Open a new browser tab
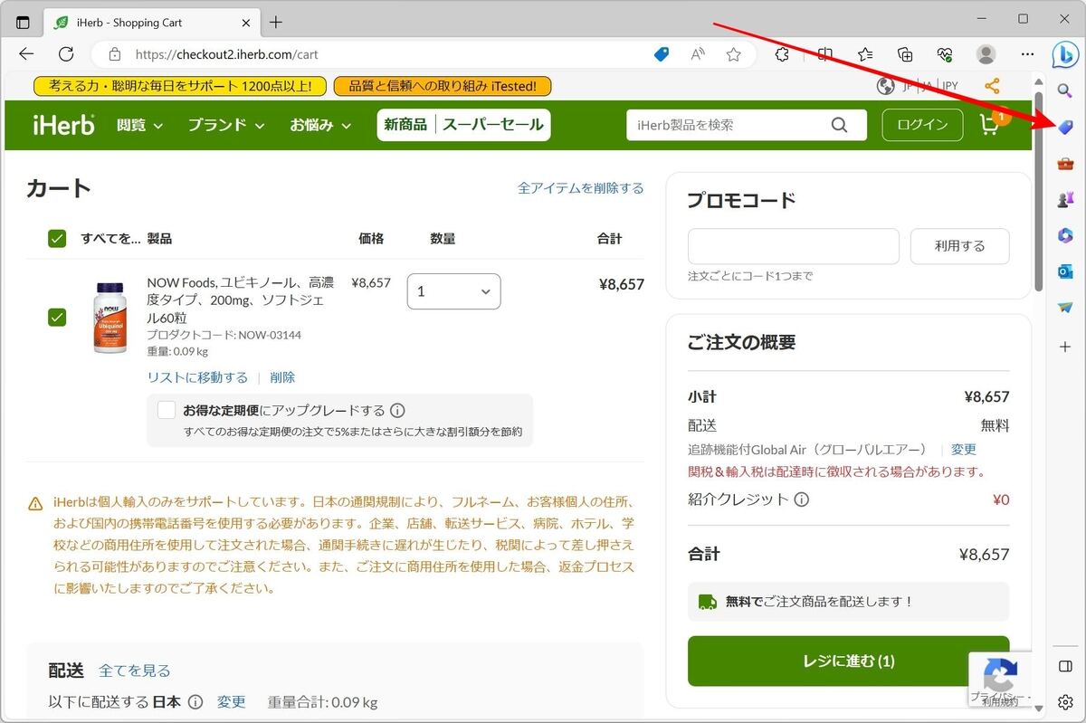This screenshot has width=1086, height=723. coord(276,22)
